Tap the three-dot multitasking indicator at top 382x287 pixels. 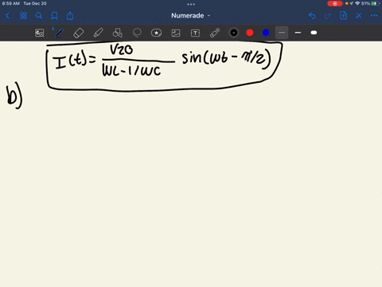point(191,4)
